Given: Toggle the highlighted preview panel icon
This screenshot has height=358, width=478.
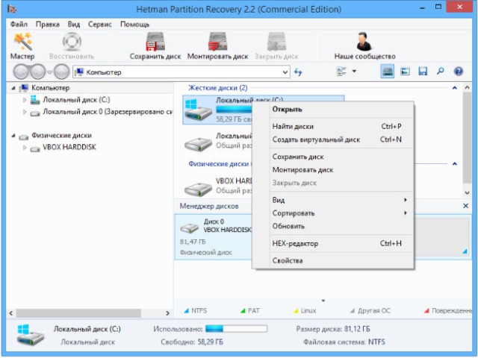Looking at the screenshot, I should pos(387,72).
